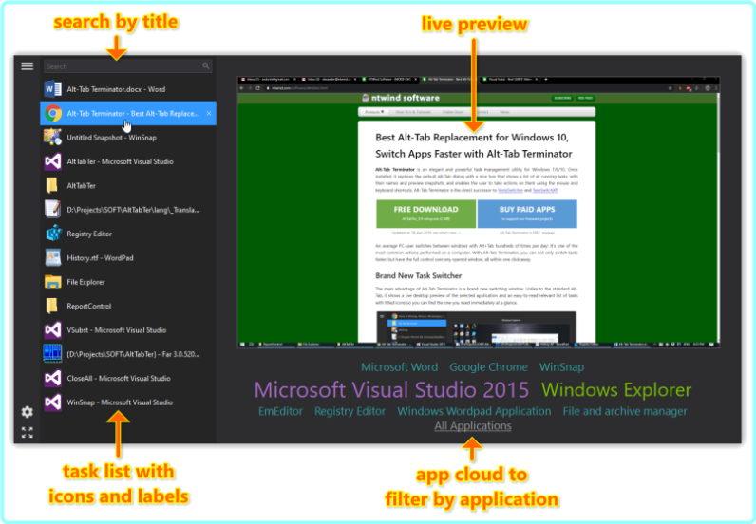Image resolution: width=756 pixels, height=524 pixels.
Task: Click the Chrome icon in selected task
Action: pos(53,113)
